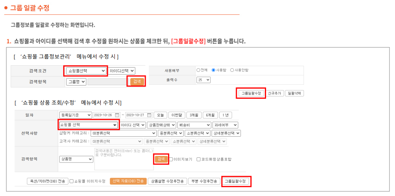Expand the 등록일기준 date type dropdown

click(75, 115)
